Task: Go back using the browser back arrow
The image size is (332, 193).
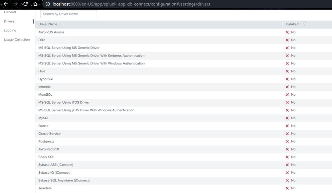Action: tap(6, 4)
